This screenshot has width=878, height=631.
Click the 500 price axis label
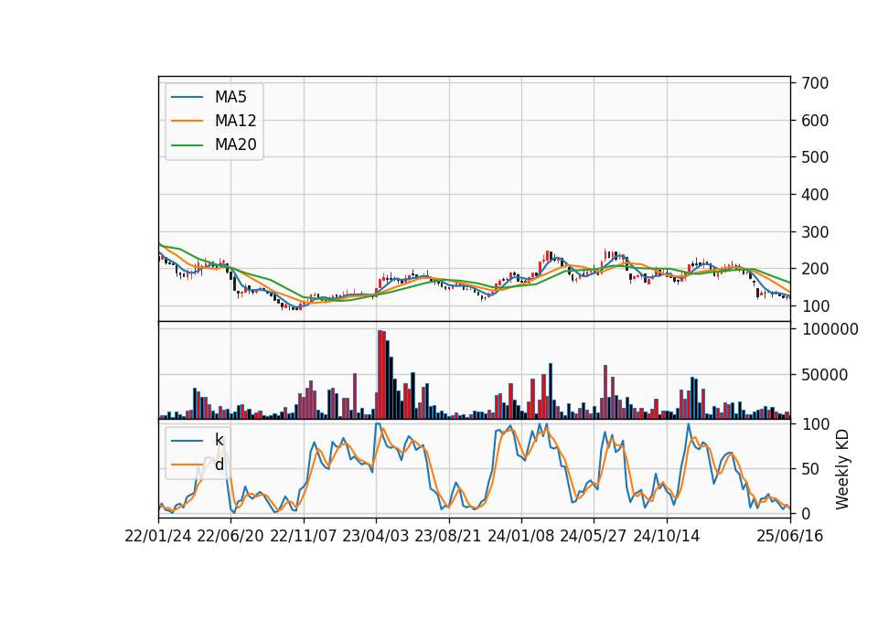tap(815, 157)
